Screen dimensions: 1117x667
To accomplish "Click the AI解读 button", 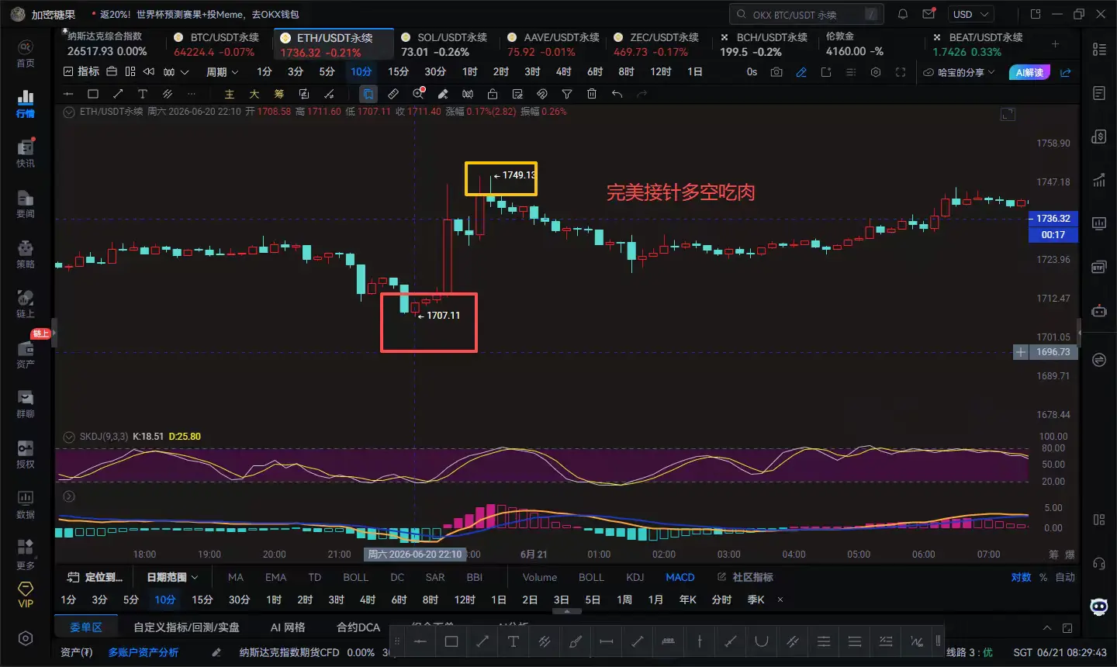I will 1029,72.
